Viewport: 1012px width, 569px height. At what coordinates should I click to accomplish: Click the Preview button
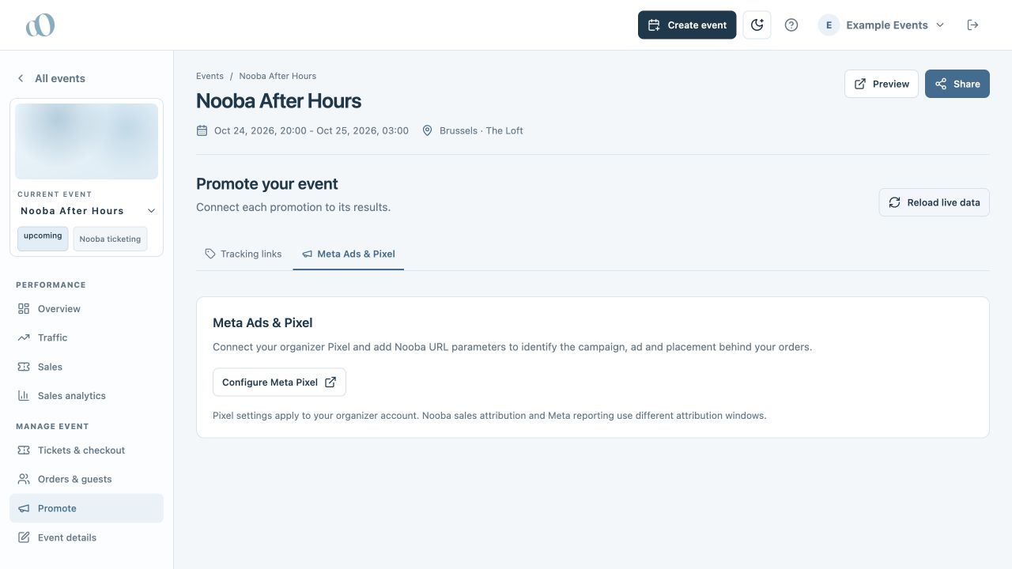tap(882, 84)
